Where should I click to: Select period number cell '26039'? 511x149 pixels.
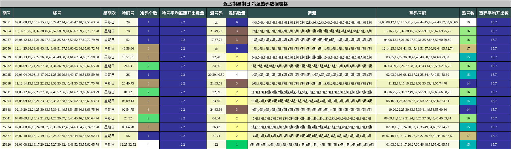[x=7, y=57]
